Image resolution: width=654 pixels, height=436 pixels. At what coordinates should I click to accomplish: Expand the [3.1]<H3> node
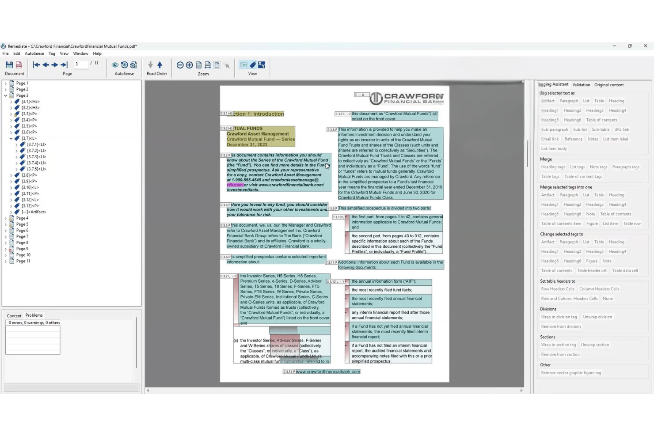11,102
